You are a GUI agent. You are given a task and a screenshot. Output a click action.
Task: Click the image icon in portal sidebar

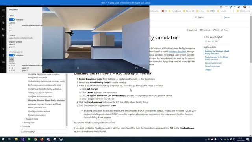click(4, 62)
